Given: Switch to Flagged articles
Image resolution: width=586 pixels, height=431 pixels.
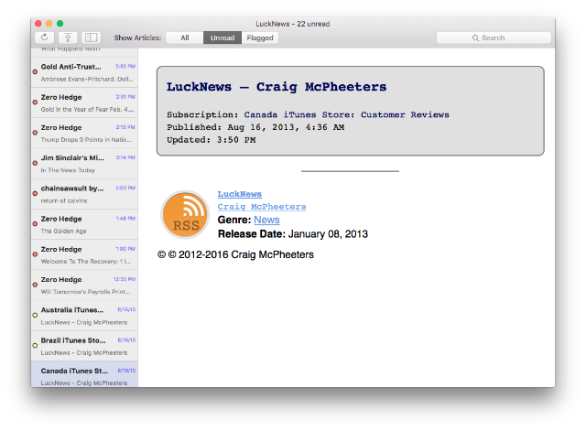Looking at the screenshot, I should [x=260, y=38].
